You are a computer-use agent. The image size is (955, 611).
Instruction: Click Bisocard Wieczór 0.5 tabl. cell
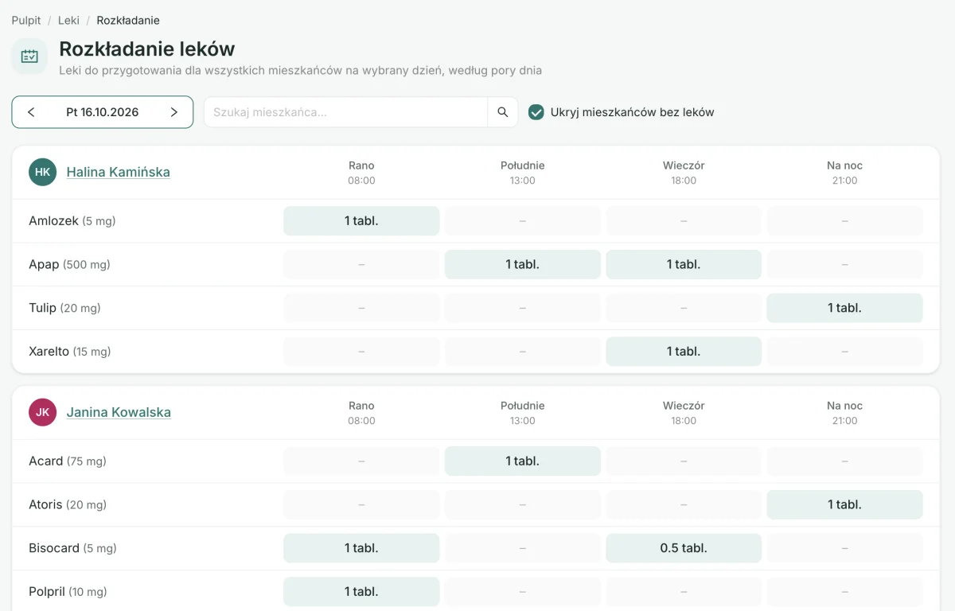[x=684, y=548]
